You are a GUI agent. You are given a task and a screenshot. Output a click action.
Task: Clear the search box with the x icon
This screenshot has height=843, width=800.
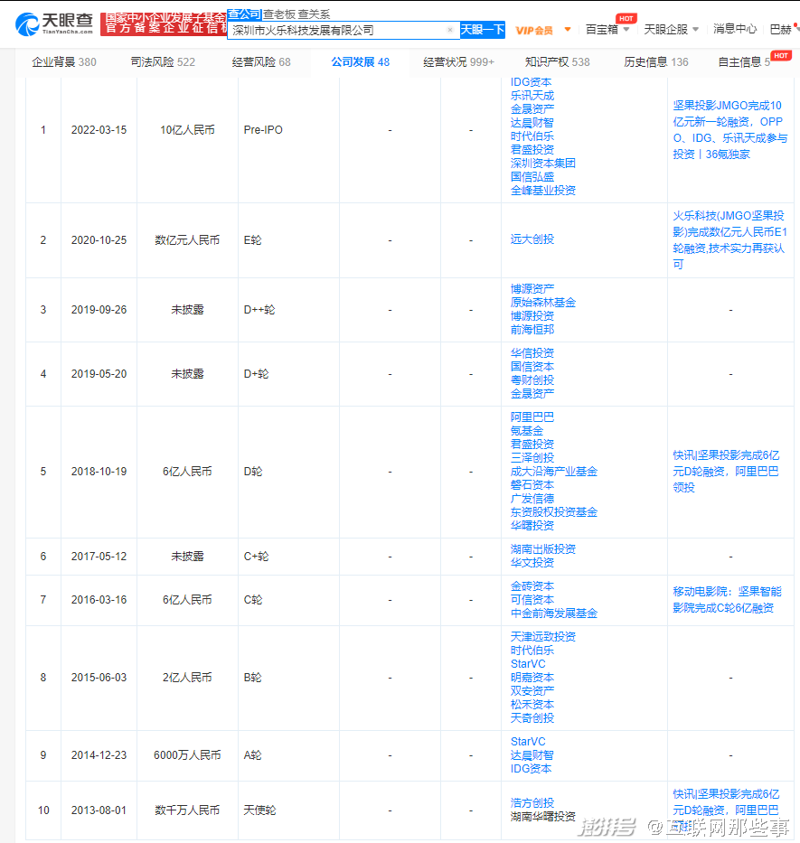(450, 30)
